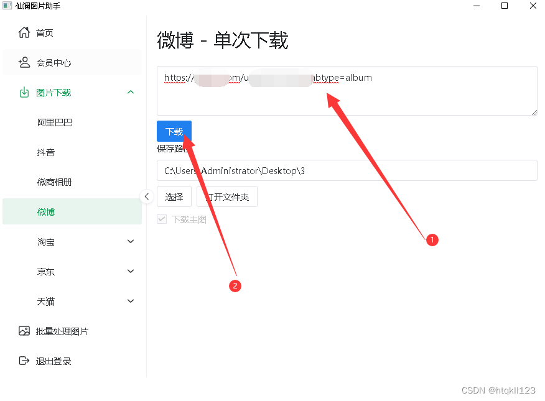Click the blue 下载 button
Viewport: 545px width, 401px height.
click(x=174, y=131)
